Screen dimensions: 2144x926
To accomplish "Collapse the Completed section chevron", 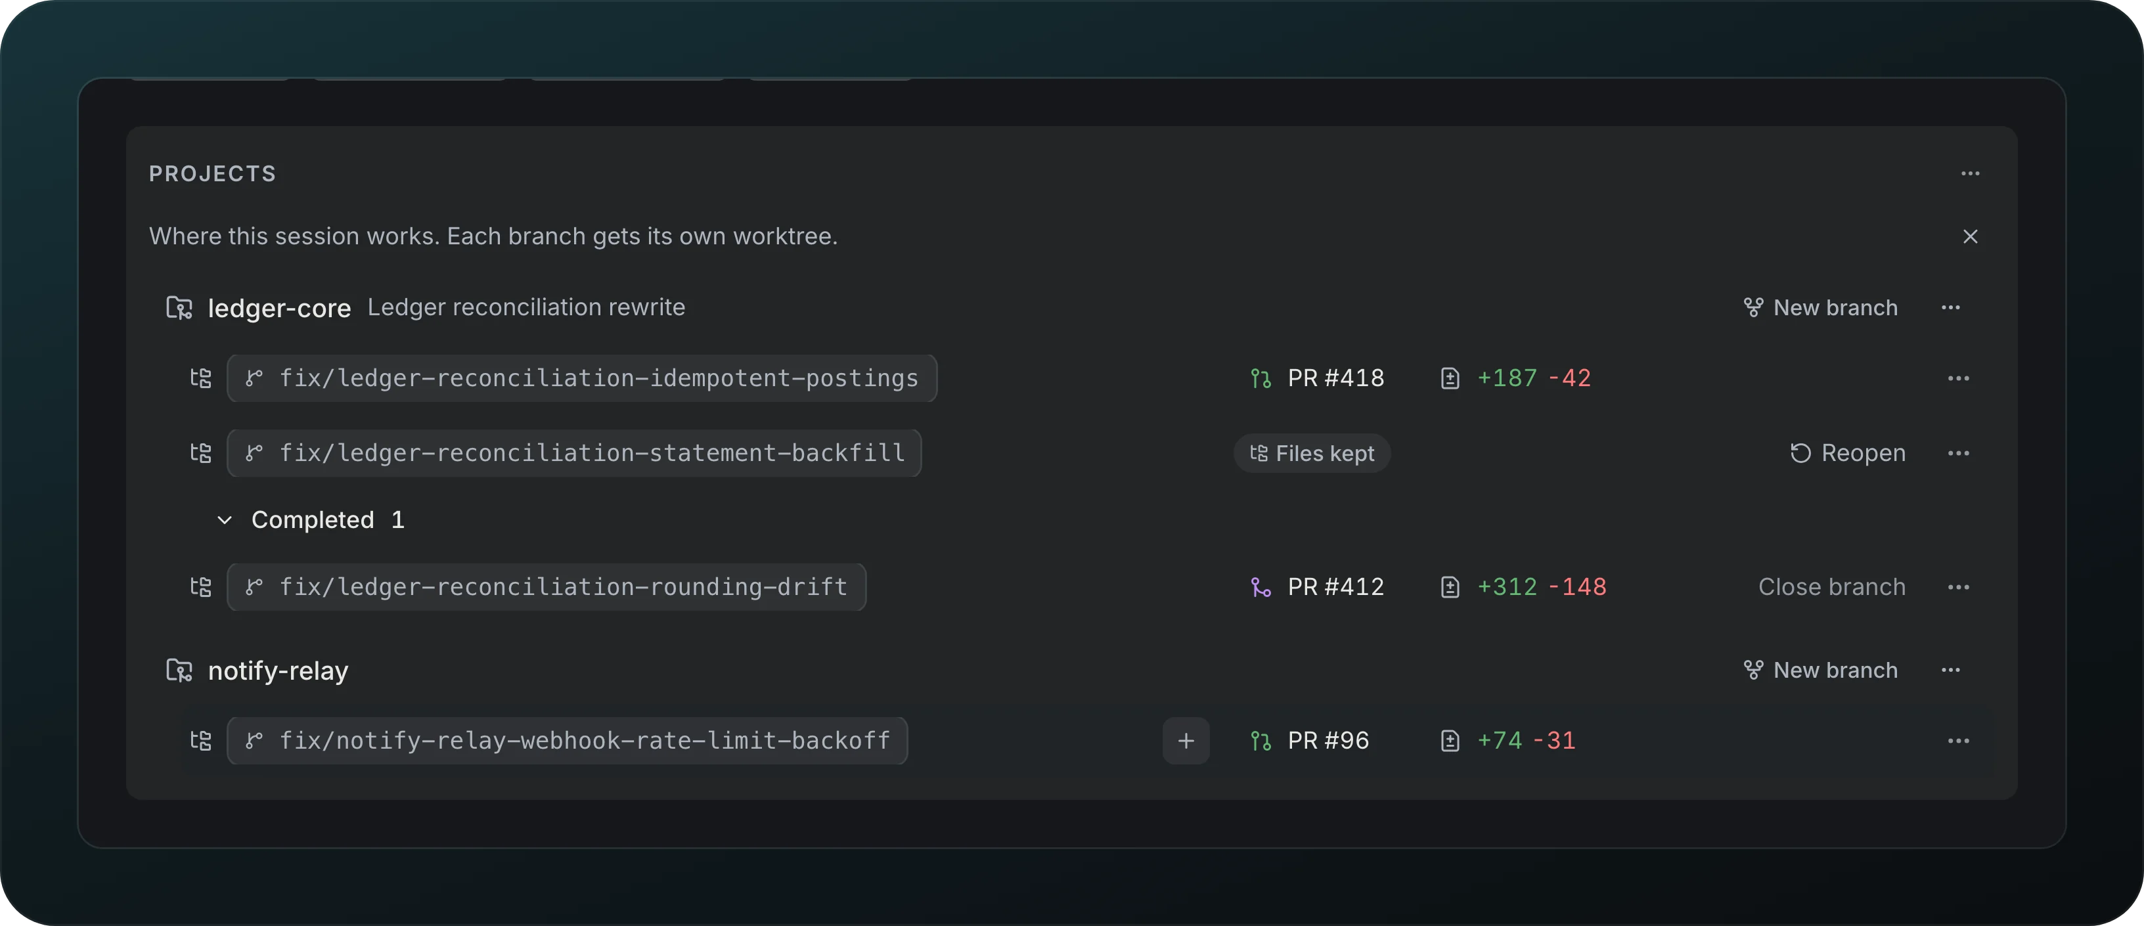I will [224, 520].
